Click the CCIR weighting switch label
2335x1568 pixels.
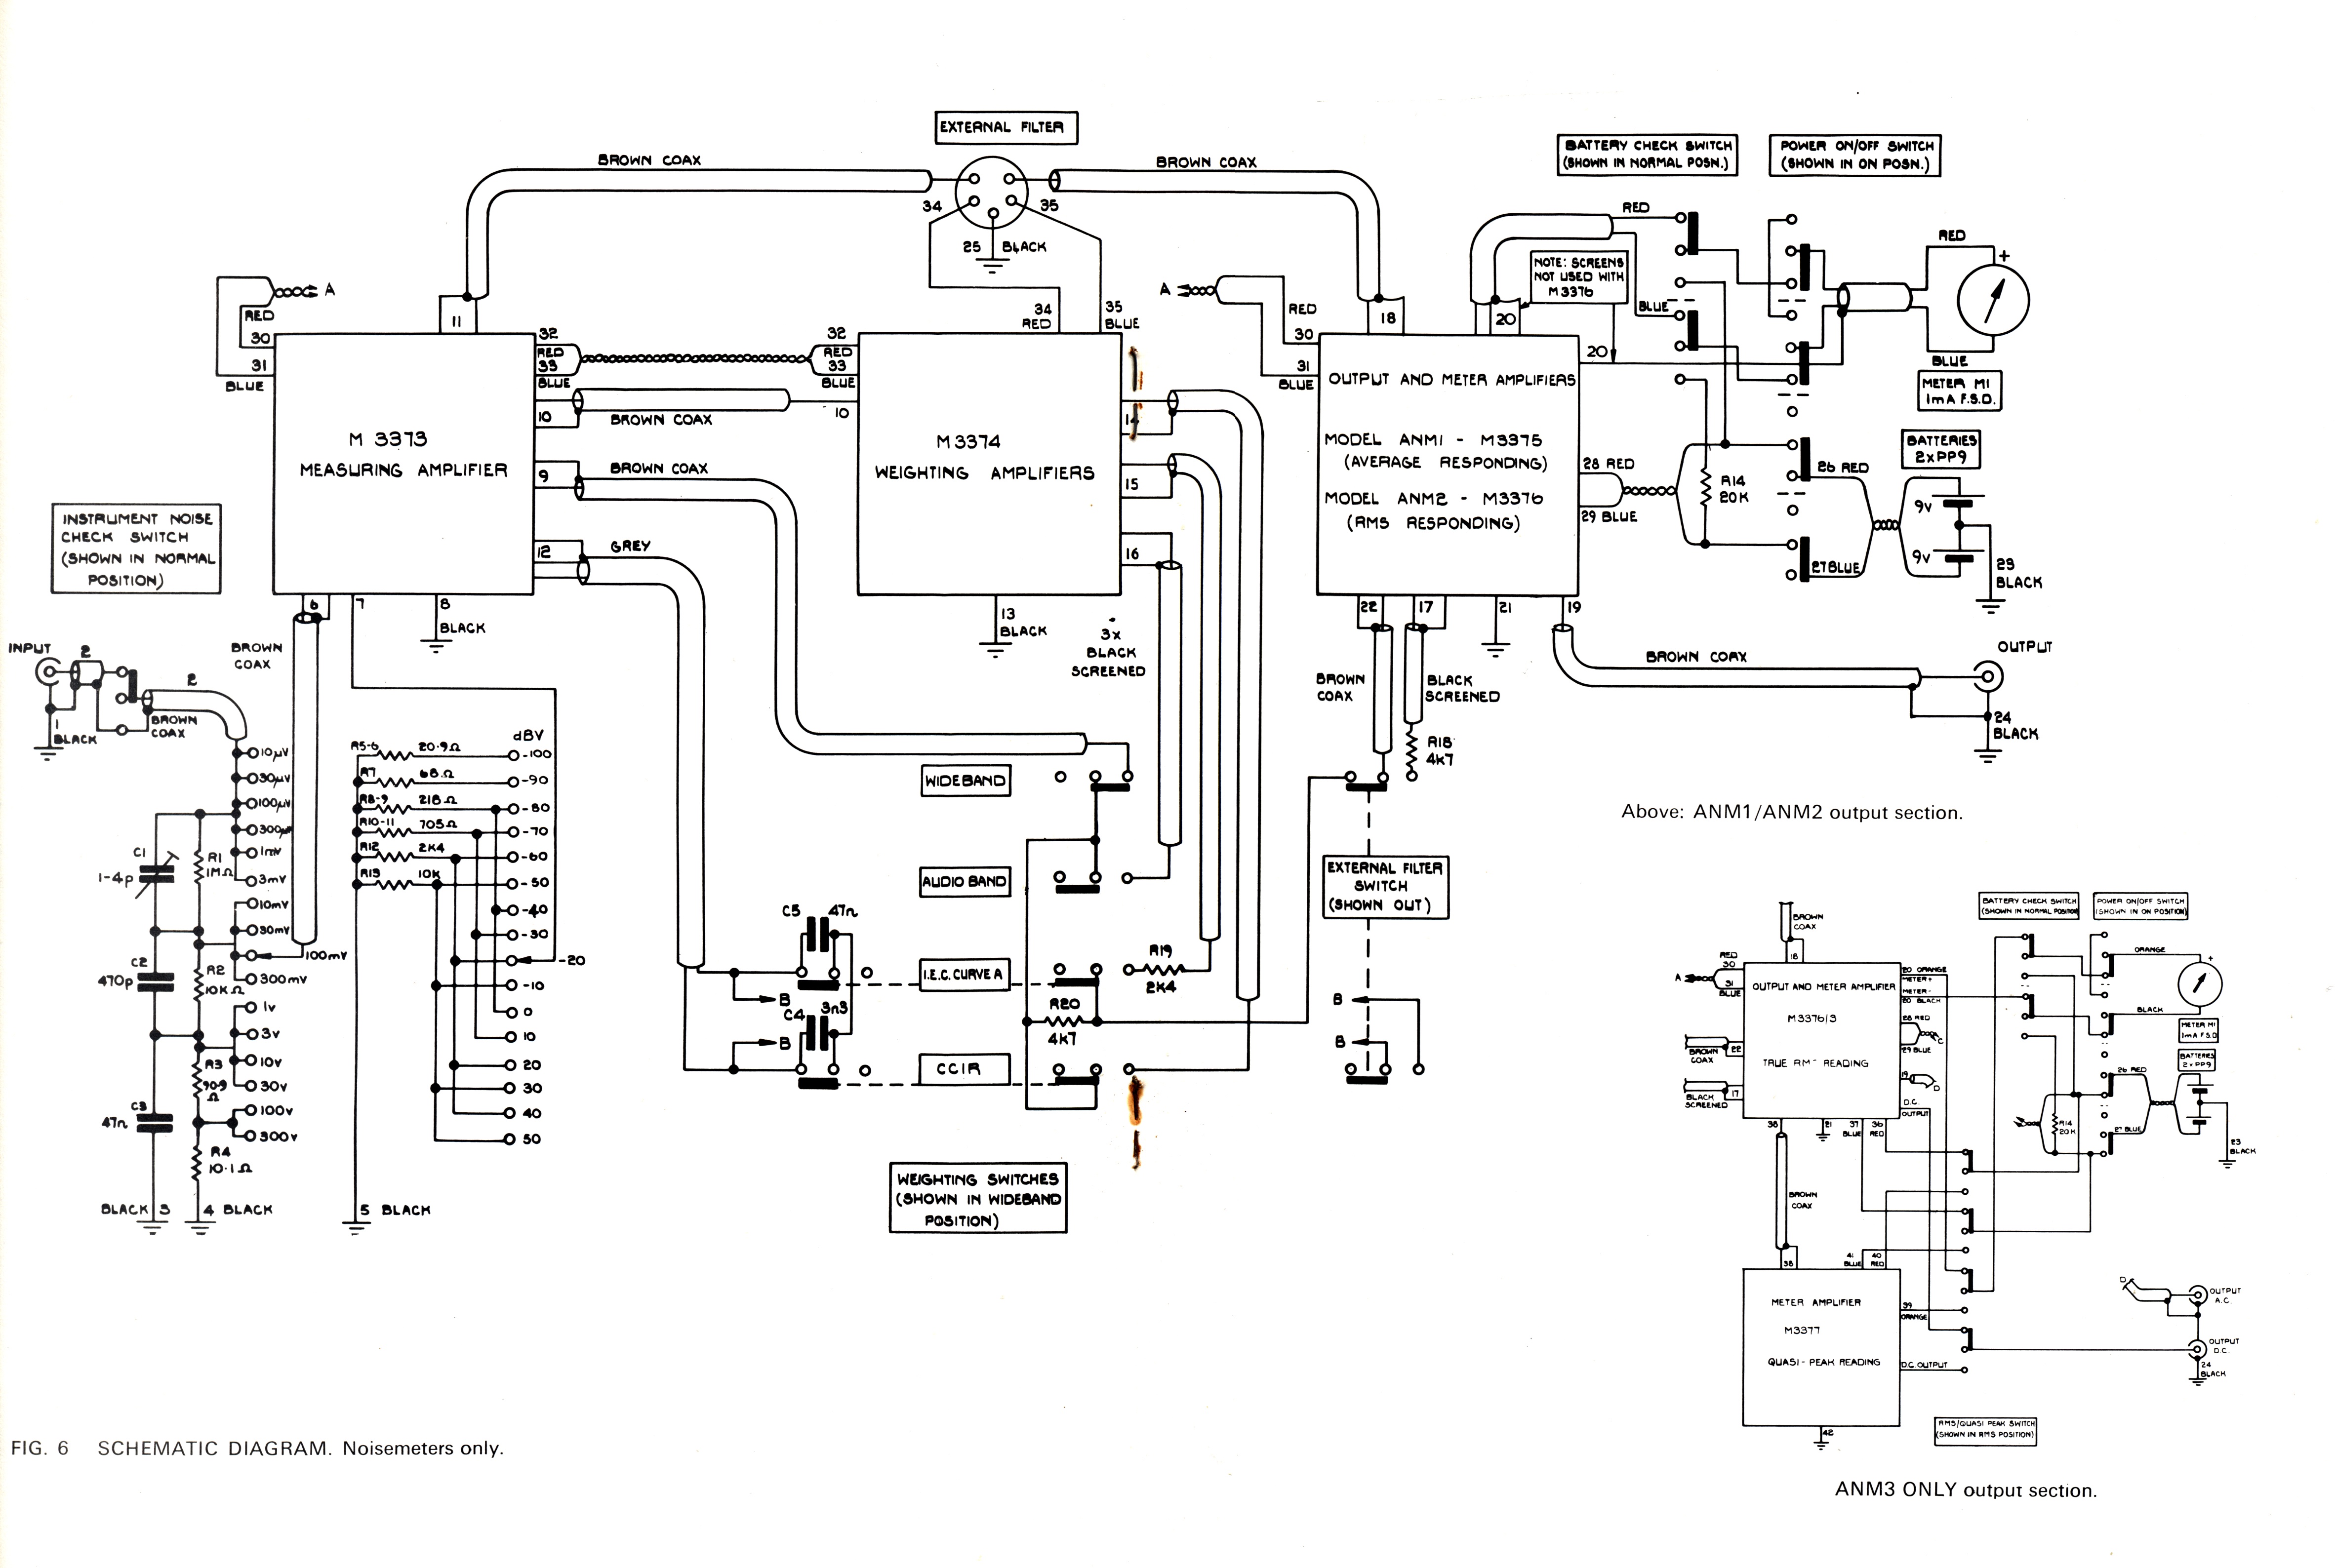point(965,1069)
